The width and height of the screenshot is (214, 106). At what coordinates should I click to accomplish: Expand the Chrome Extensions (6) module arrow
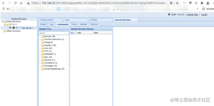(40, 40)
